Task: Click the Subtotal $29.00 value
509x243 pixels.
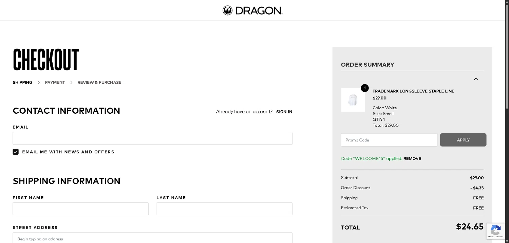Action: [x=477, y=178]
